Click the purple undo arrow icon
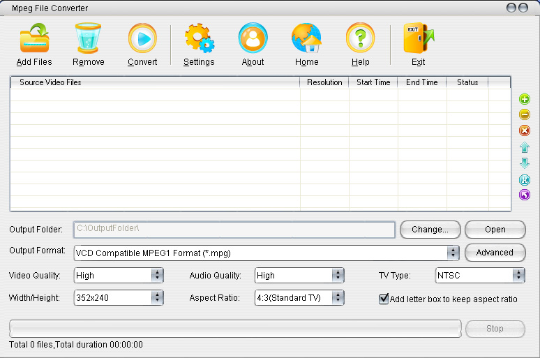540x358 pixels. 525,195
